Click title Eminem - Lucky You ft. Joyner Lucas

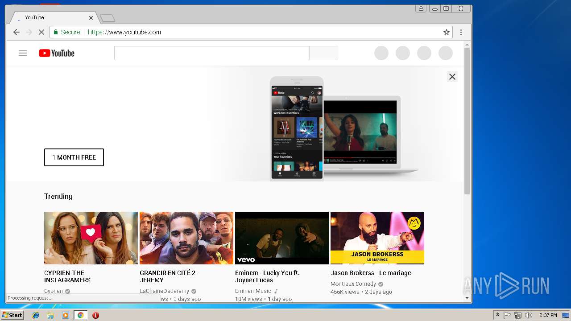pos(267,276)
